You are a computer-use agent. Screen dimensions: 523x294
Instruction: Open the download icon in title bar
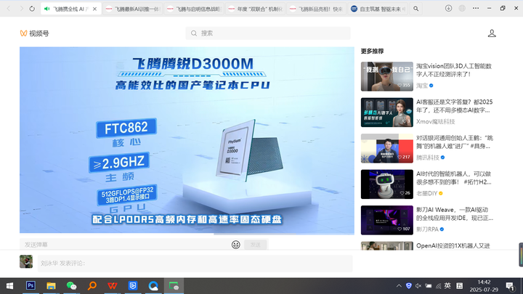click(x=449, y=8)
